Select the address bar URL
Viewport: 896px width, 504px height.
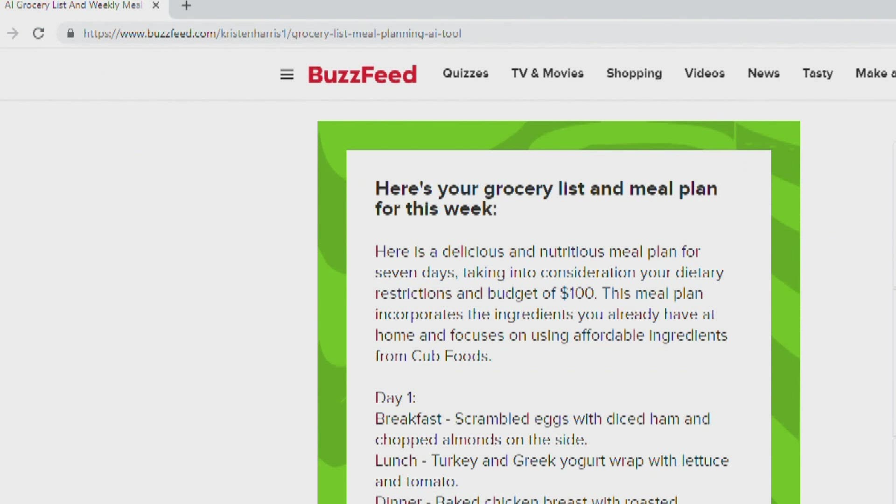(x=273, y=34)
